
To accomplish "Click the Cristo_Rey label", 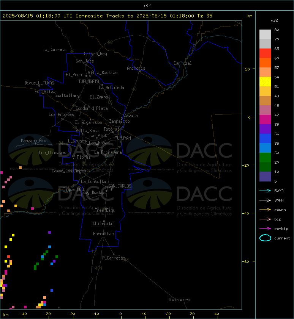I will [95, 54].
